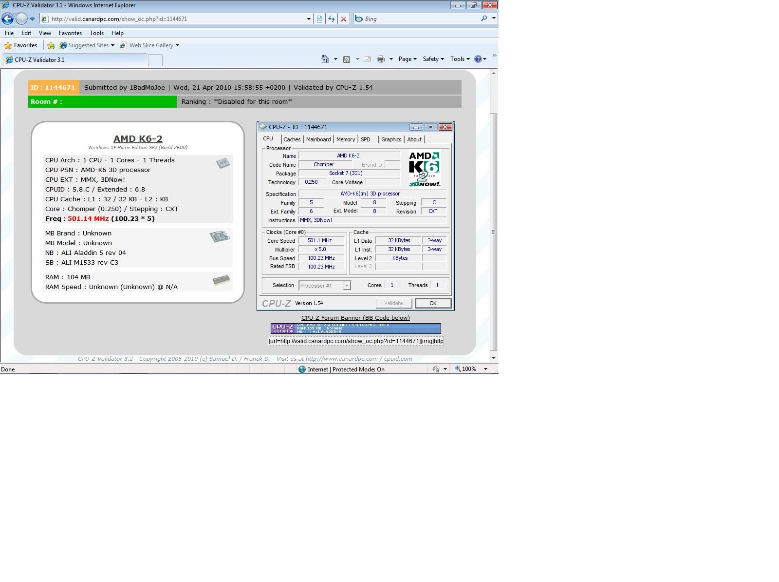Switch to the Caches tab in CPU-Z
Image resolution: width=779 pixels, height=582 pixels.
pyautogui.click(x=292, y=139)
